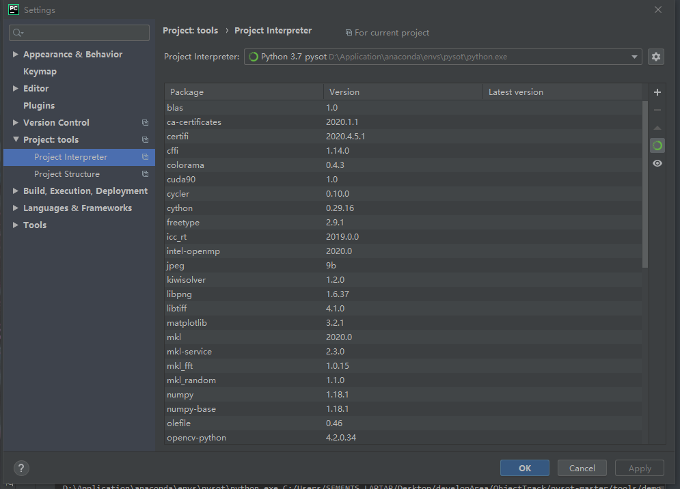This screenshot has width=680, height=489.
Task: Toggle show early releases eye icon
Action: 657,163
